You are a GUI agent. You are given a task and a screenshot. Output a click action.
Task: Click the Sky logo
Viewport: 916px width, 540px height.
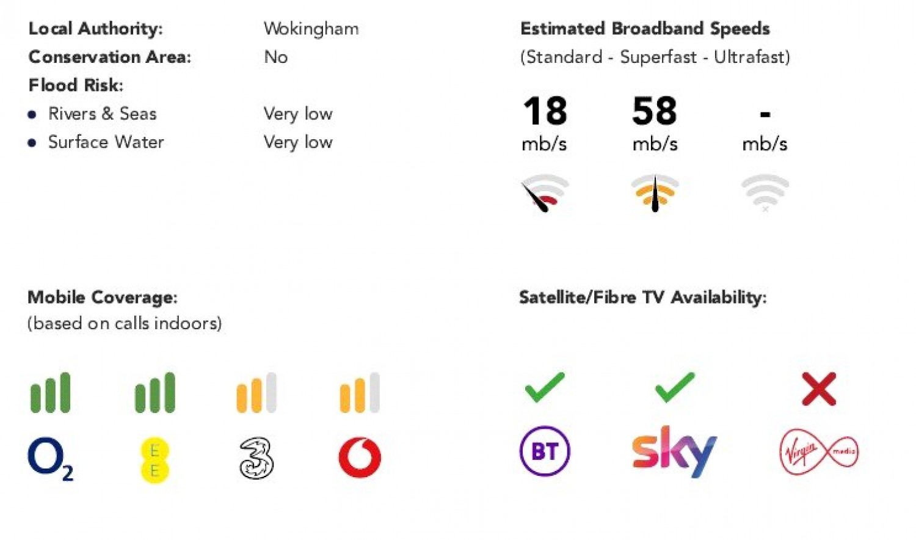[674, 451]
